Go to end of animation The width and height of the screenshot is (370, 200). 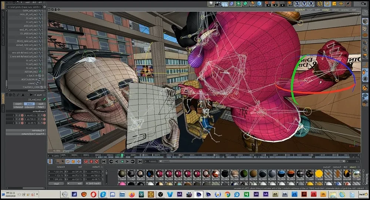[104, 161]
